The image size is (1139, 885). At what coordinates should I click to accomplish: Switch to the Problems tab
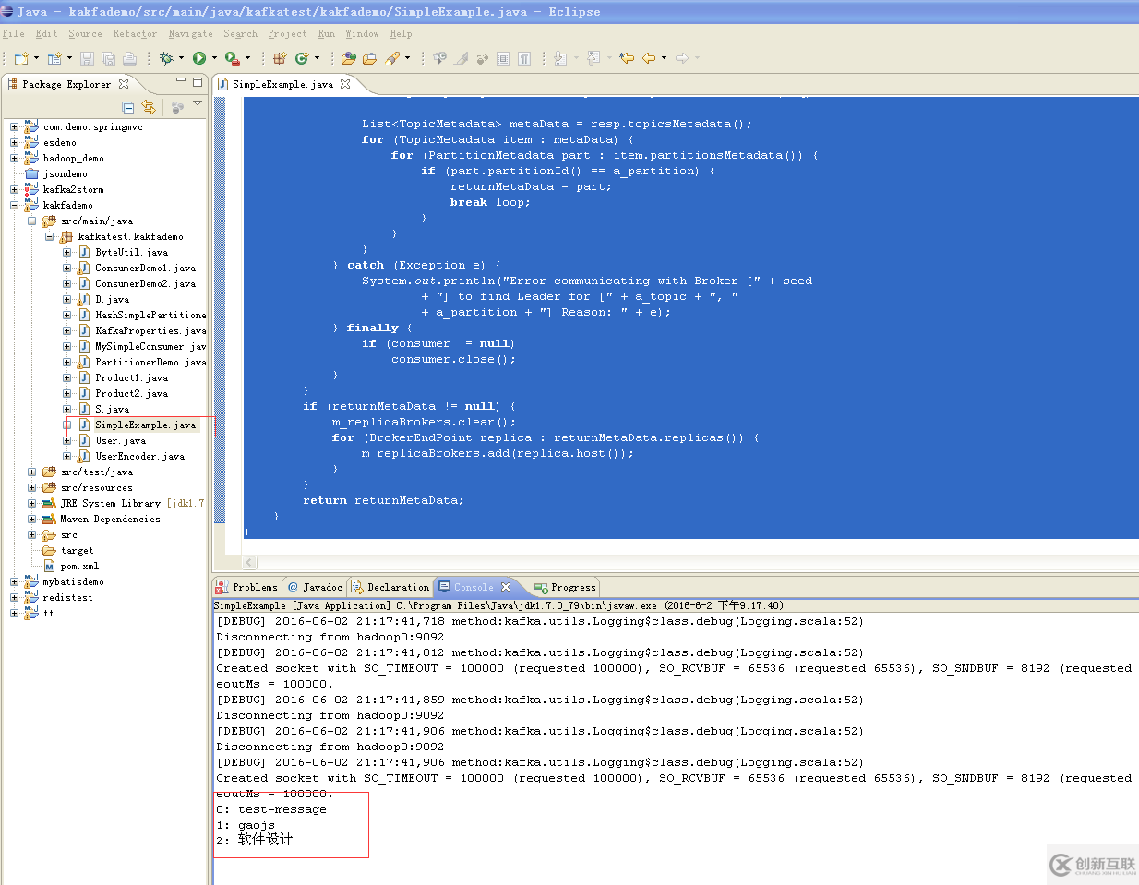pos(254,587)
